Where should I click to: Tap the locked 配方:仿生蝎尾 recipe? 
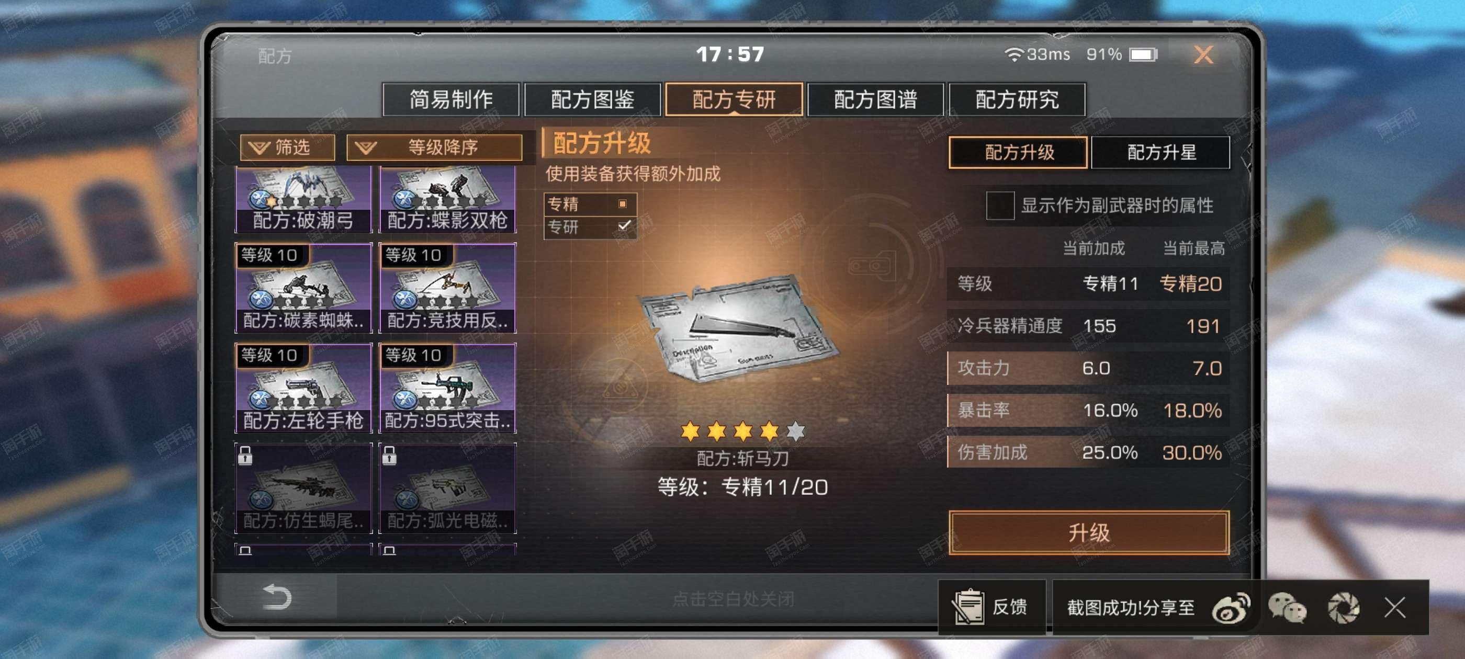click(x=303, y=488)
